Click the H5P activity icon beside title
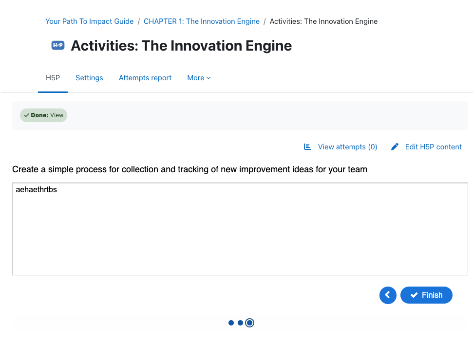This screenshot has width=473, height=343. tap(58, 46)
